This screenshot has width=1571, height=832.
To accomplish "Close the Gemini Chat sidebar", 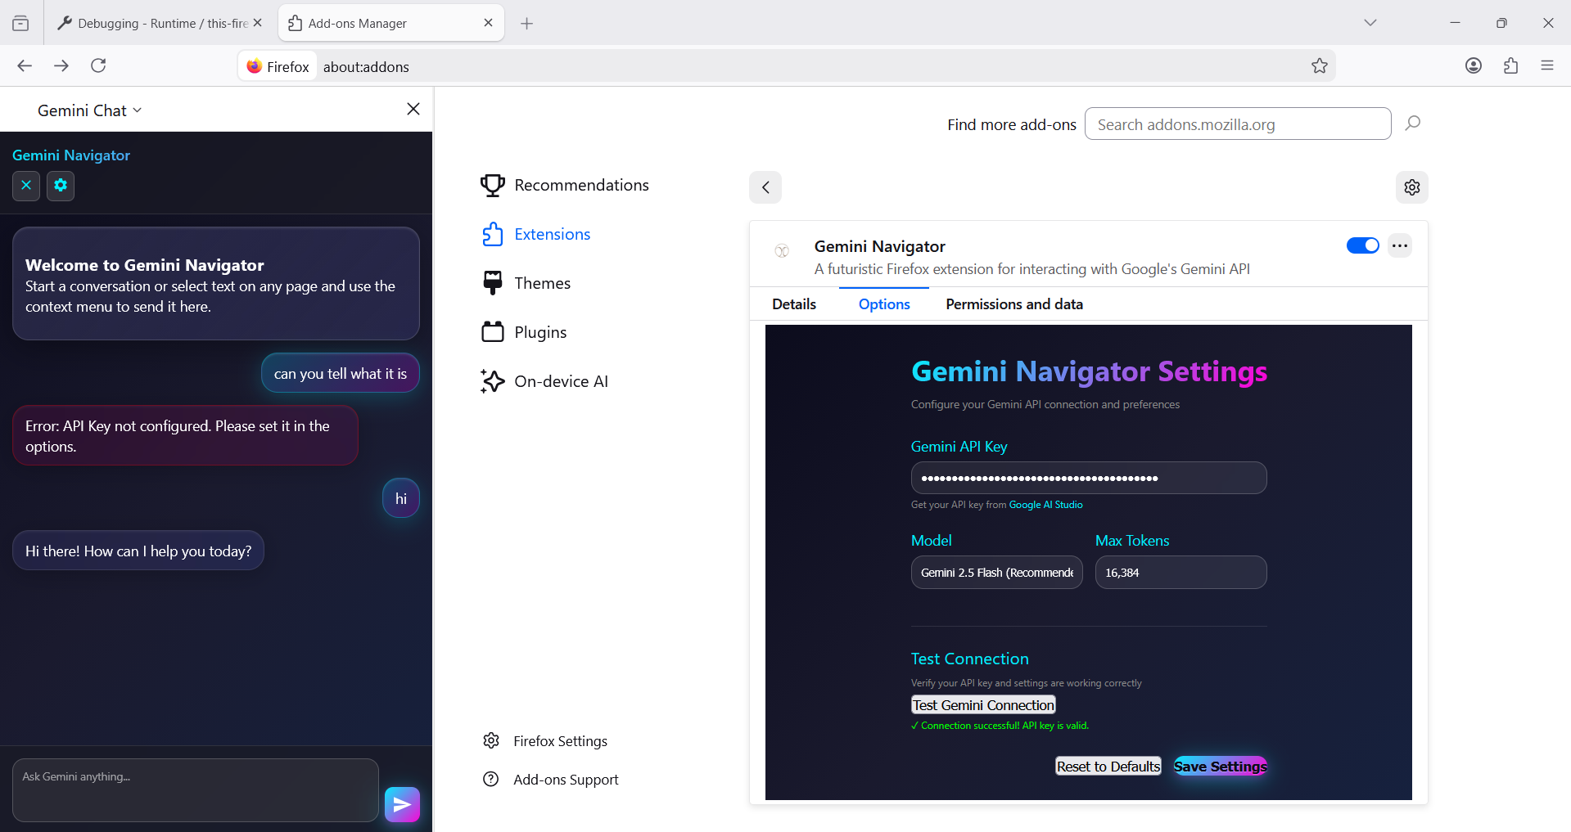I will point(413,109).
